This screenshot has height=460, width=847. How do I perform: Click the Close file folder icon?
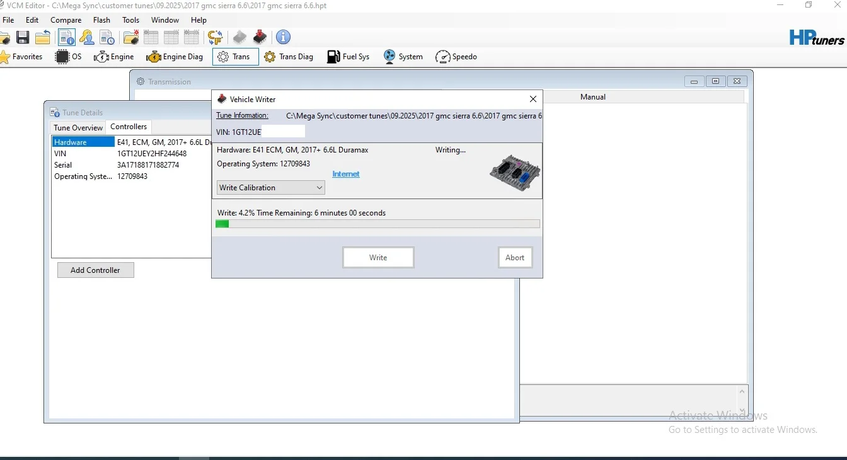pos(43,38)
